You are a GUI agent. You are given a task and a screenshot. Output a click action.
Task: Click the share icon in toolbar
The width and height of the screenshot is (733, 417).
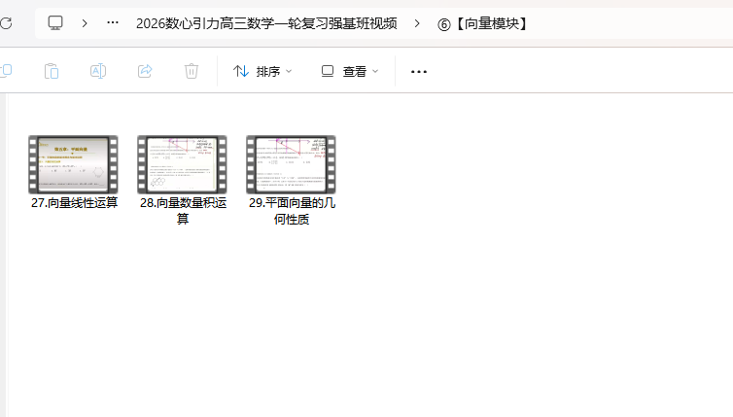click(x=145, y=71)
